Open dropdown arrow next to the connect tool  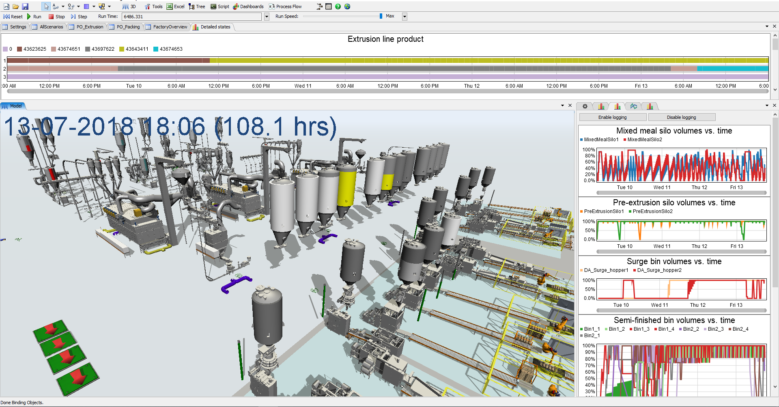(63, 6)
